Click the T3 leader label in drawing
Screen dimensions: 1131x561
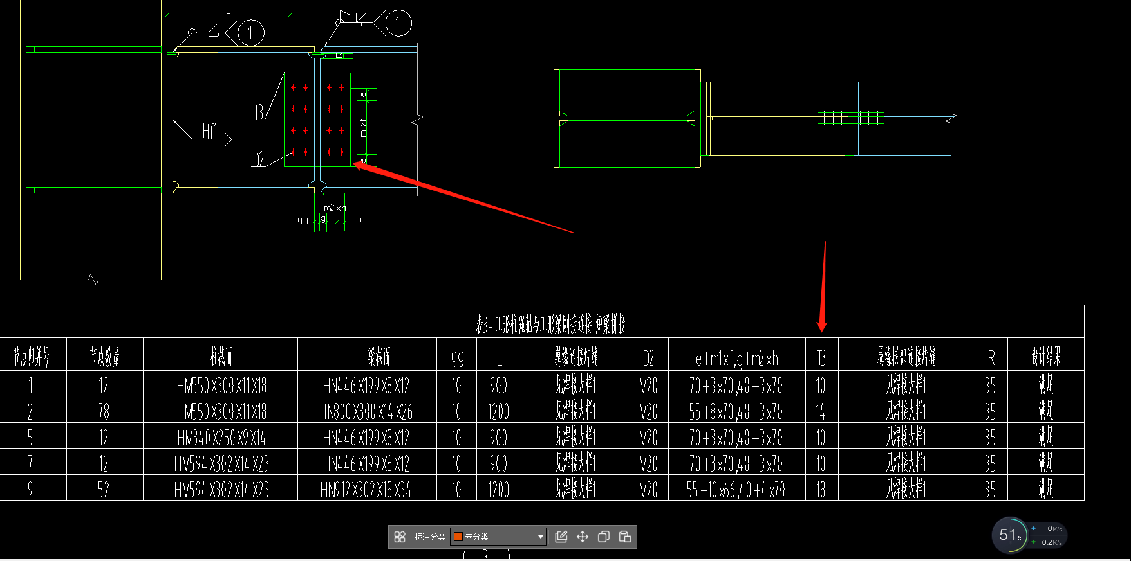click(x=259, y=112)
